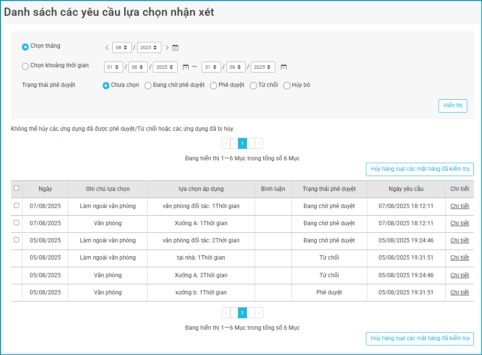Select the "Chọn khoảng thời gian" radio option
The width and height of the screenshot is (482, 355).
[x=25, y=66]
